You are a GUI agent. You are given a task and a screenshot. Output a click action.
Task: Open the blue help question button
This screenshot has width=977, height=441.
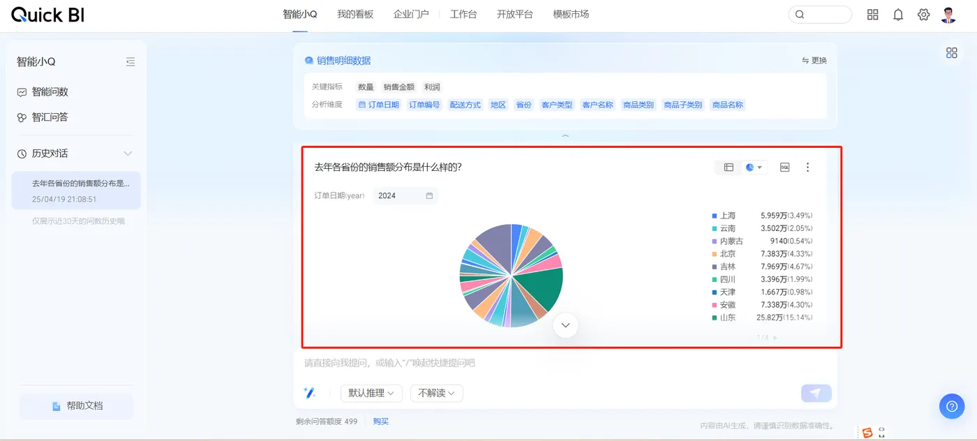952,407
